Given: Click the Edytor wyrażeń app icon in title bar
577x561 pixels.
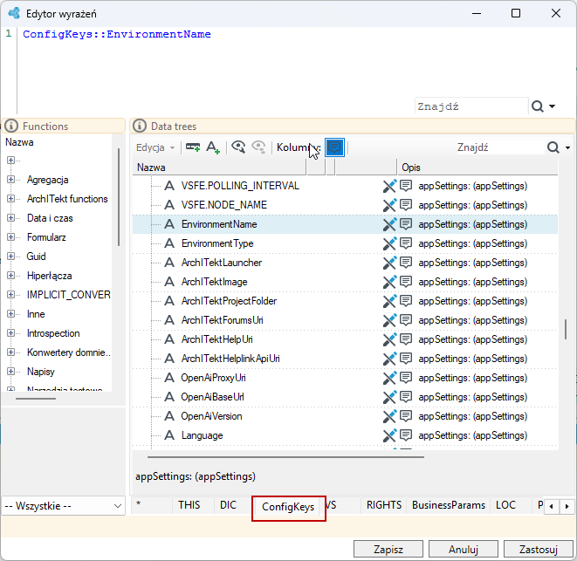Looking at the screenshot, I should (x=14, y=13).
